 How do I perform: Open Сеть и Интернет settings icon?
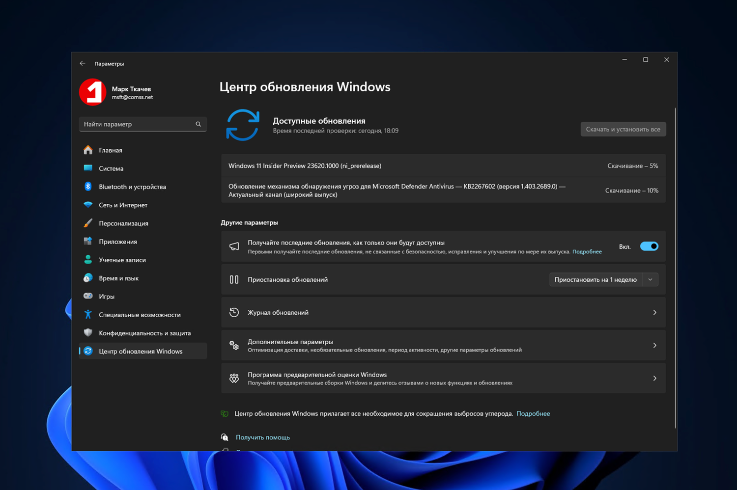[88, 205]
